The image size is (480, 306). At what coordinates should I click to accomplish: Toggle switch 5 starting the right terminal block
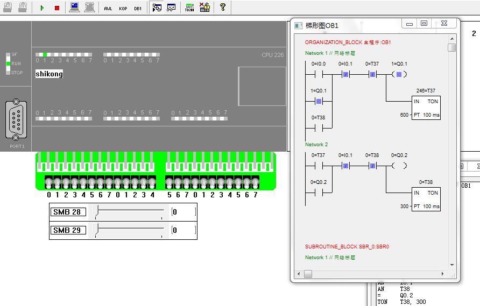(x=170, y=182)
